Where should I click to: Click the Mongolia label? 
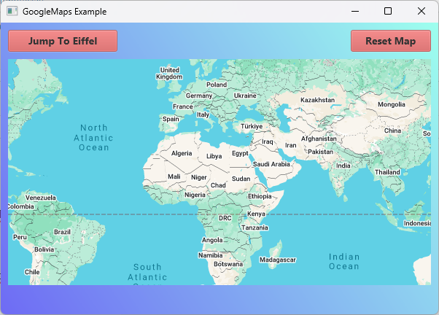(x=392, y=104)
